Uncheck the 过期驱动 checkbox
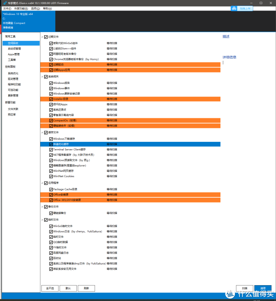Viewport: 276px width, 301px height. [51, 65]
